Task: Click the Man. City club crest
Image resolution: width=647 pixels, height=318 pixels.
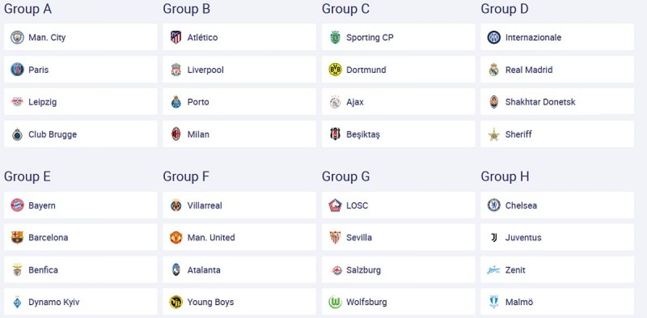Action: (17, 37)
